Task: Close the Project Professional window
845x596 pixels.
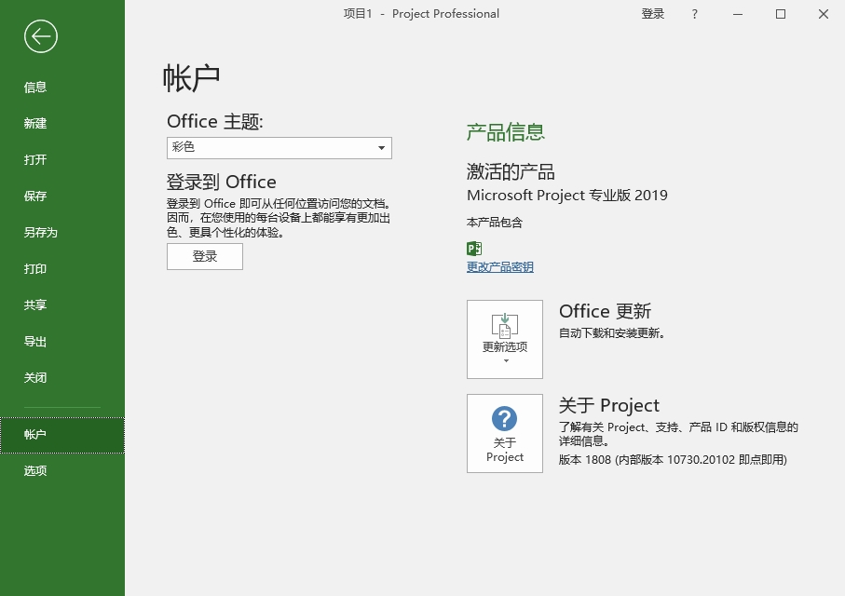Action: 823,14
